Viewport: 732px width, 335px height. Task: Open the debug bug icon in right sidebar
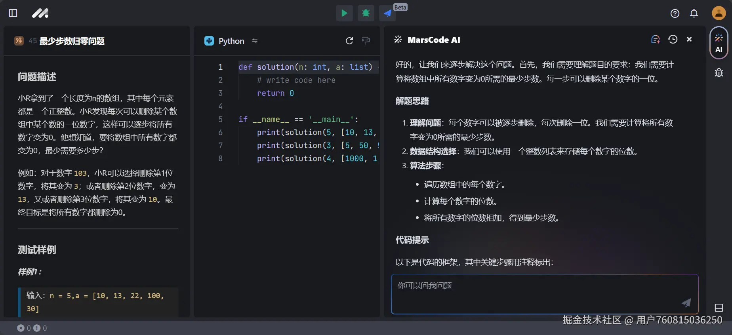[719, 72]
